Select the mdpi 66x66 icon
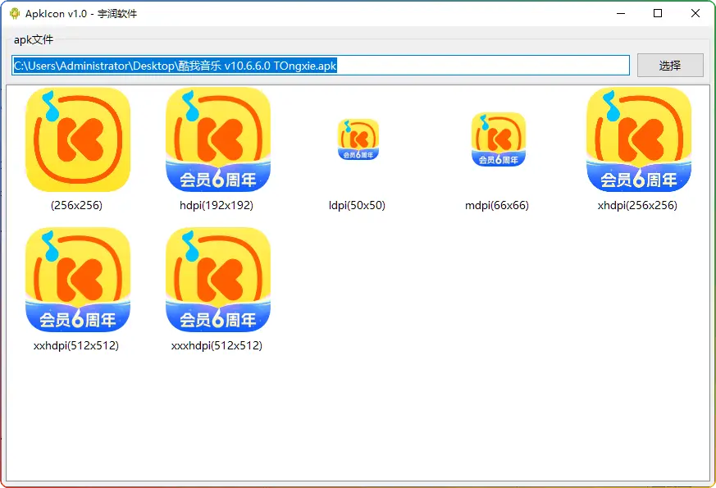716x488 pixels. coord(498,139)
